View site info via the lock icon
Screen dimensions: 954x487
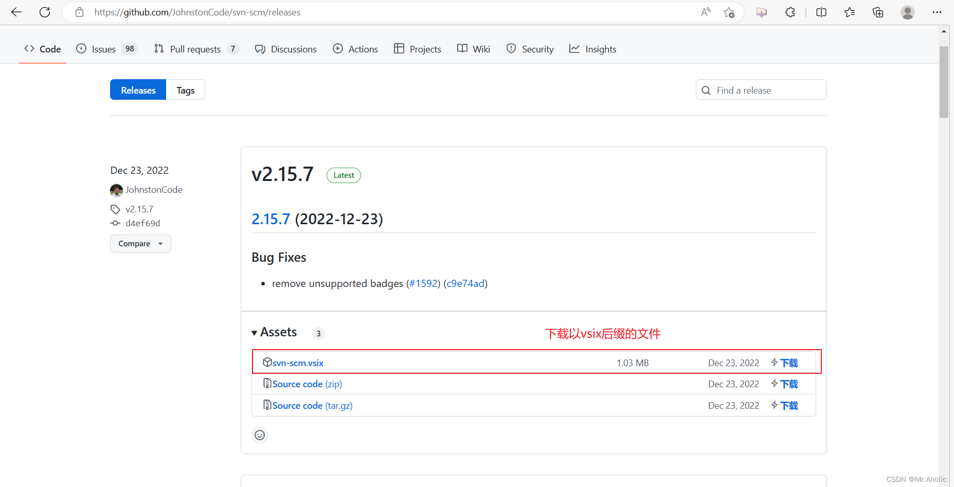coord(79,12)
